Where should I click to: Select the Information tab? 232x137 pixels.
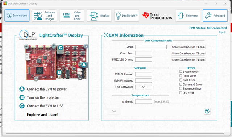coord(17,16)
